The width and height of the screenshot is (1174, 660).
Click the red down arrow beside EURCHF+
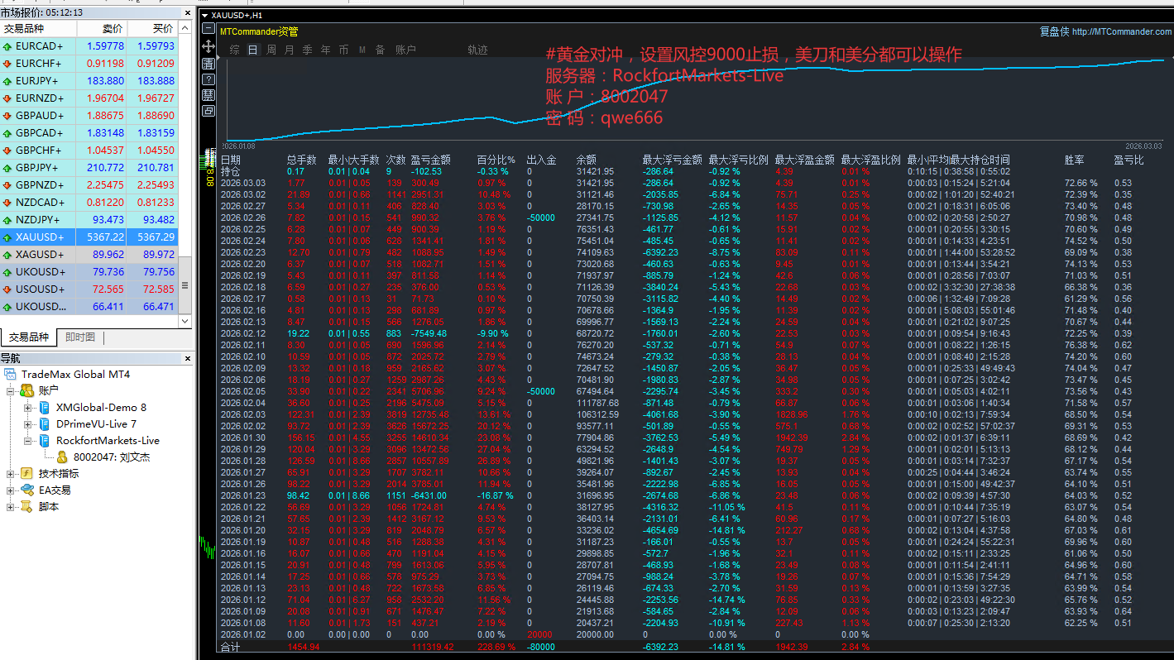(x=7, y=64)
